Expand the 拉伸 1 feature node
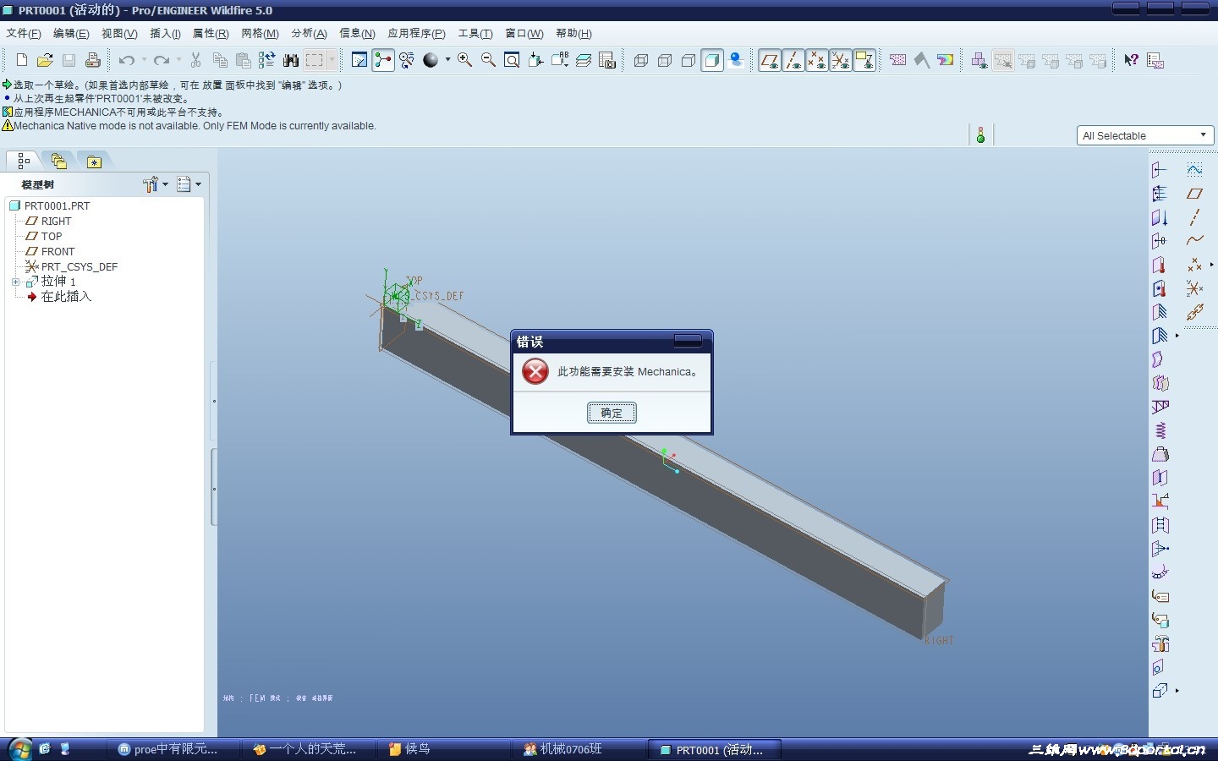1218x761 pixels. tap(15, 282)
